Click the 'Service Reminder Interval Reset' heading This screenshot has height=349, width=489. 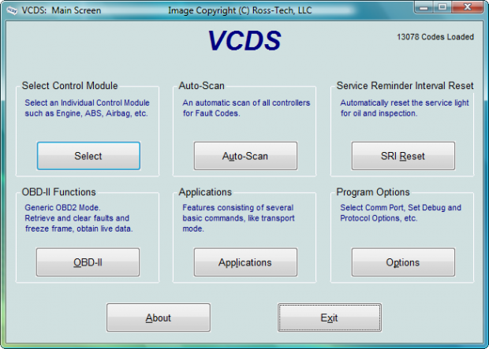pyautogui.click(x=405, y=86)
